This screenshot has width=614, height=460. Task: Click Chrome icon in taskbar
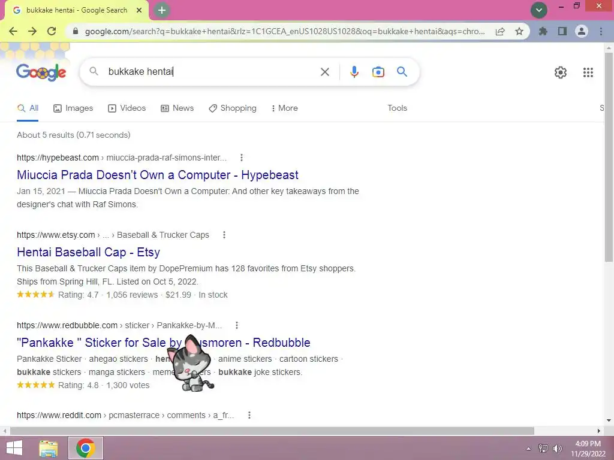86,448
